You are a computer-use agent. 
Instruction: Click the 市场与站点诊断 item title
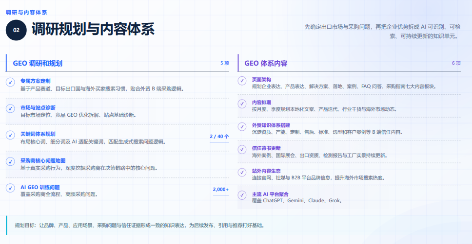38,107
